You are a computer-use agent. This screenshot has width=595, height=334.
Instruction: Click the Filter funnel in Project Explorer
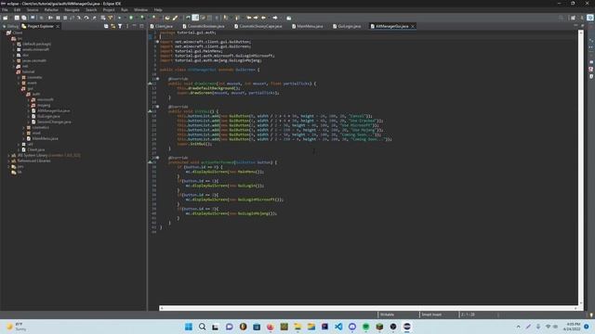120,26
